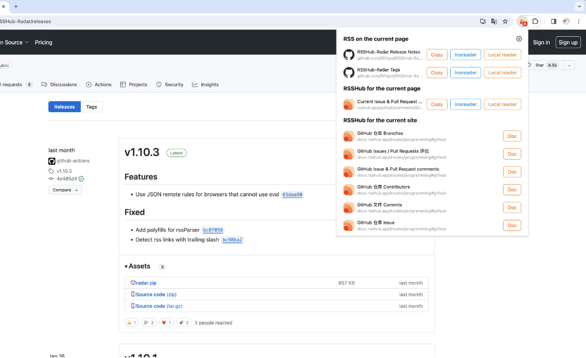
Task: Click the Chrome profile avatar
Action: point(566,21)
